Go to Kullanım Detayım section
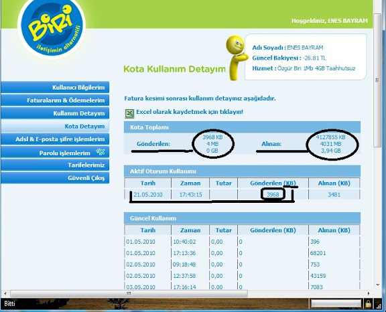 point(55,113)
